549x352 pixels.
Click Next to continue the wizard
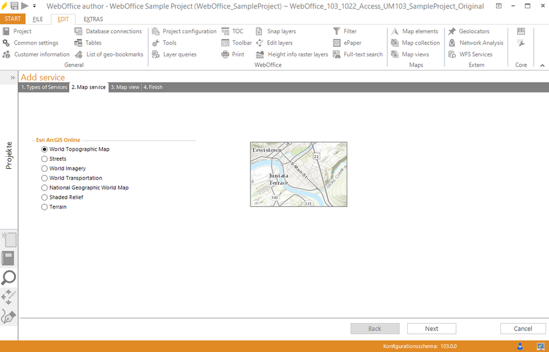click(431, 329)
